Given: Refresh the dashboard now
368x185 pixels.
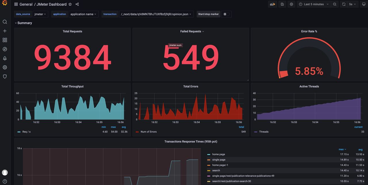Looking at the screenshot, I should pos(344,4).
